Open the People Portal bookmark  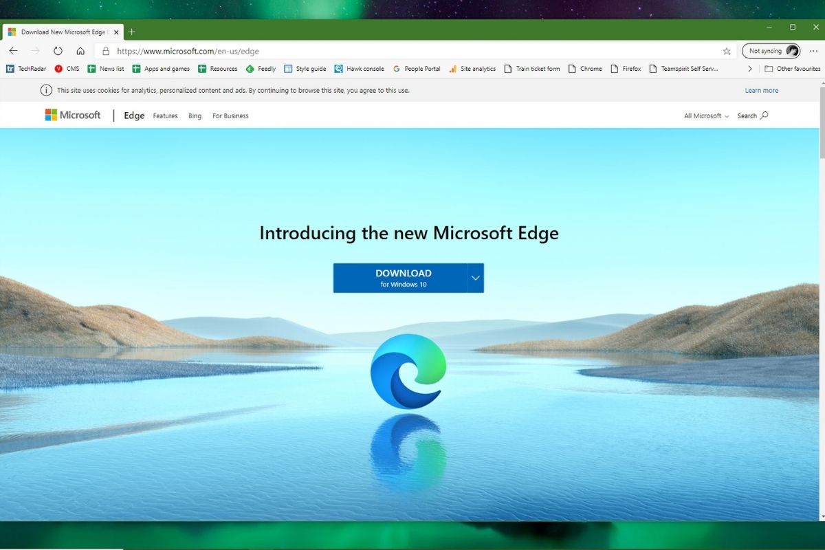417,69
